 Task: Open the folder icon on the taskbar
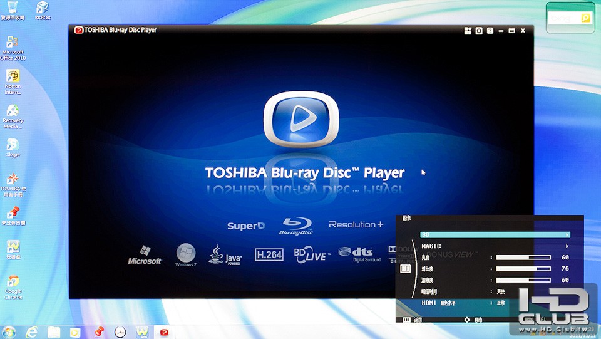(x=54, y=332)
